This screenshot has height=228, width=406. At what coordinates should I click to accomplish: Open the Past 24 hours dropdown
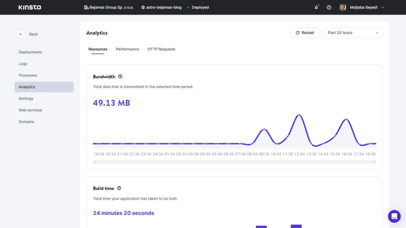pos(353,33)
